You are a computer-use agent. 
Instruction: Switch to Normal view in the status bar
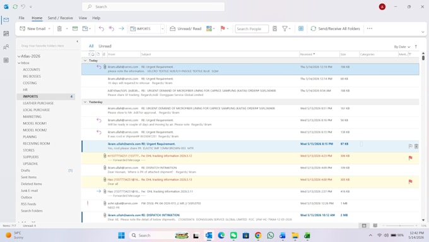tap(364, 226)
